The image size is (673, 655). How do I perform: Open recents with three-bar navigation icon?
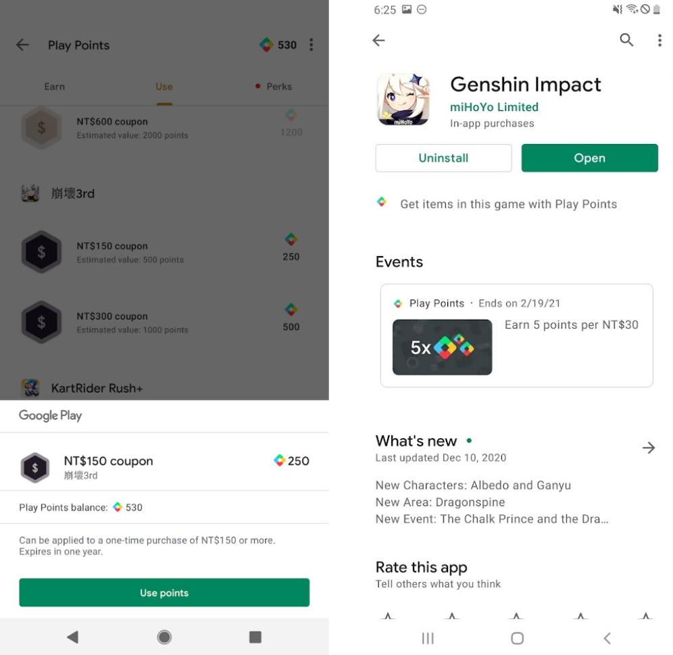428,638
